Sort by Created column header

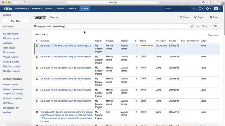pos(173,41)
